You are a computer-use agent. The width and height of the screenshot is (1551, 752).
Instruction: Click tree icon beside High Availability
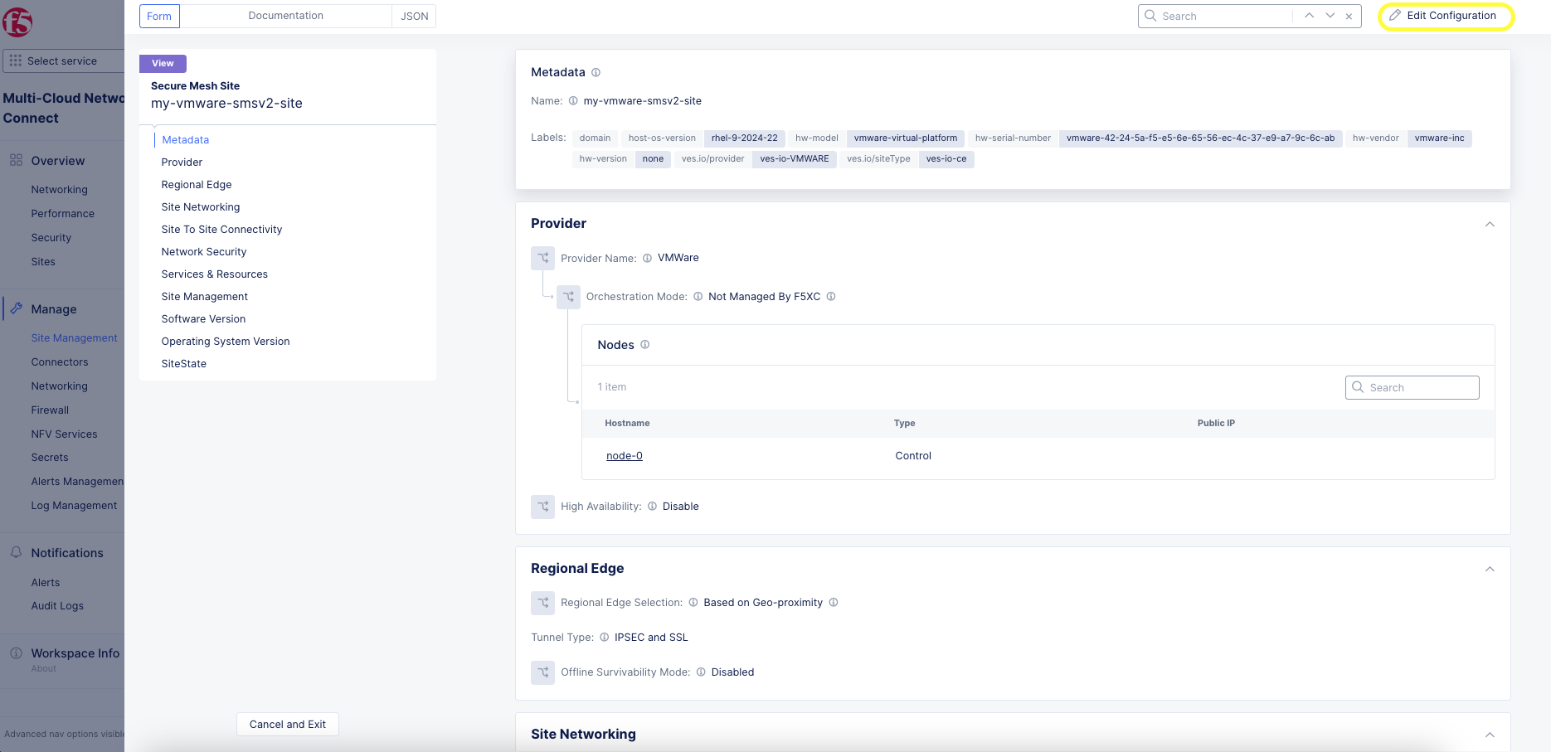[x=543, y=507]
